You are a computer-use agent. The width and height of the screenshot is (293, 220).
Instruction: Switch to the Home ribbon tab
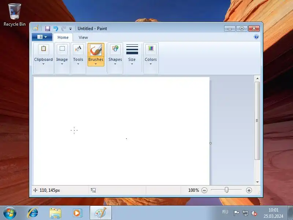63,37
